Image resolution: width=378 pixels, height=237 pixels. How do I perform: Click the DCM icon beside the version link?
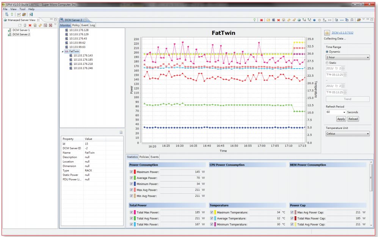click(x=327, y=33)
